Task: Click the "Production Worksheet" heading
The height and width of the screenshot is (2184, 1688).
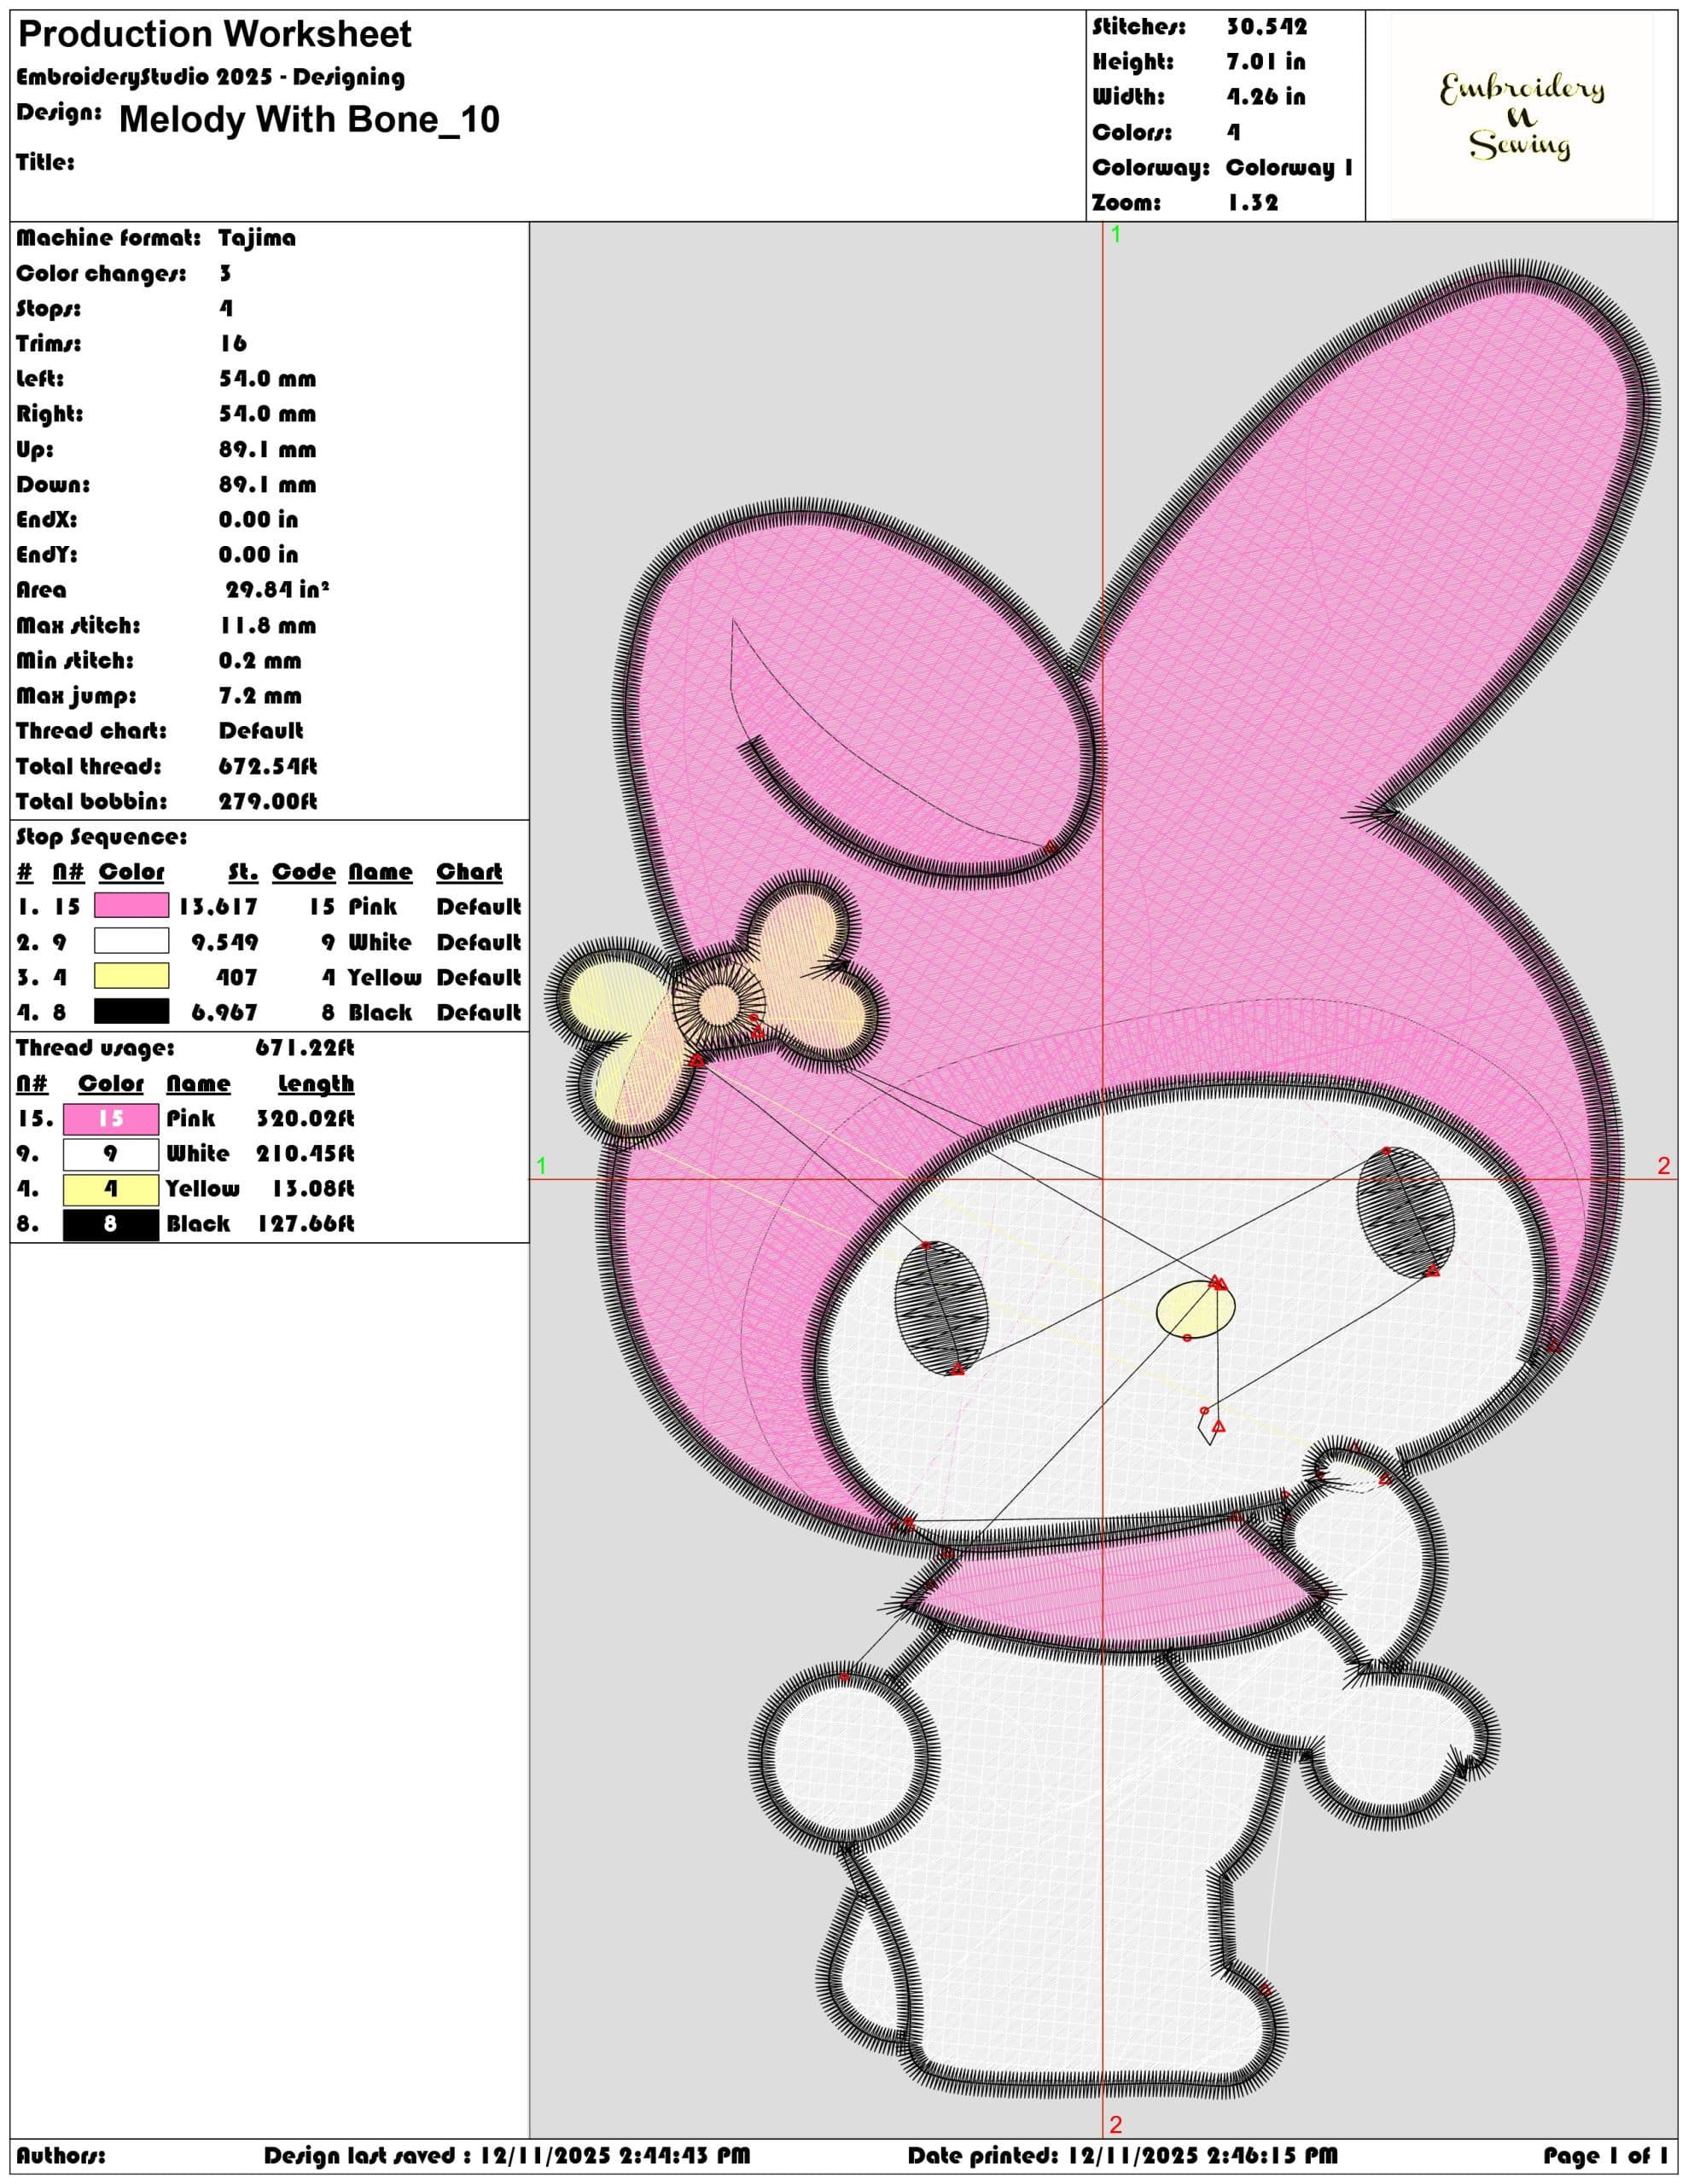Action: pyautogui.click(x=214, y=35)
